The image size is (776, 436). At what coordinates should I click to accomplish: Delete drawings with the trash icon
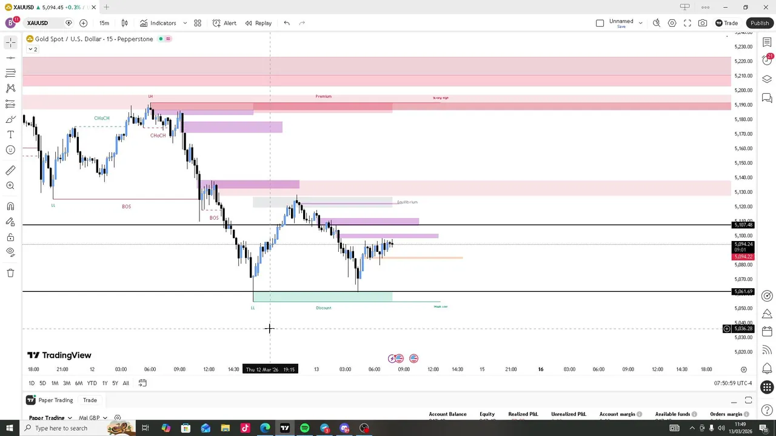pyautogui.click(x=10, y=273)
